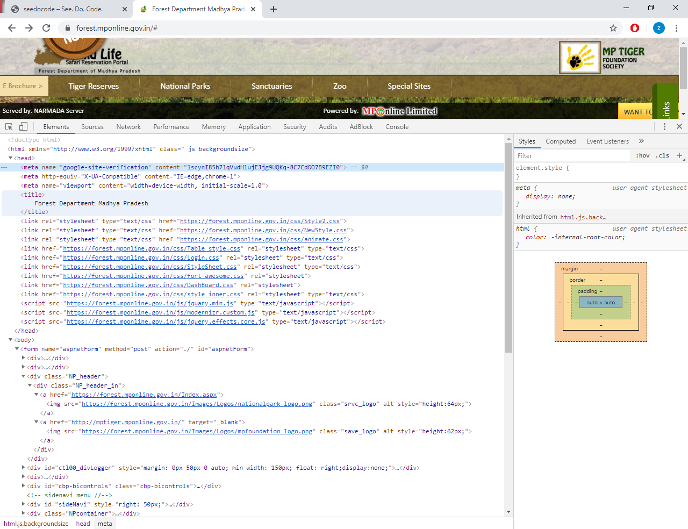Open a new browser tab with plus

[274, 9]
